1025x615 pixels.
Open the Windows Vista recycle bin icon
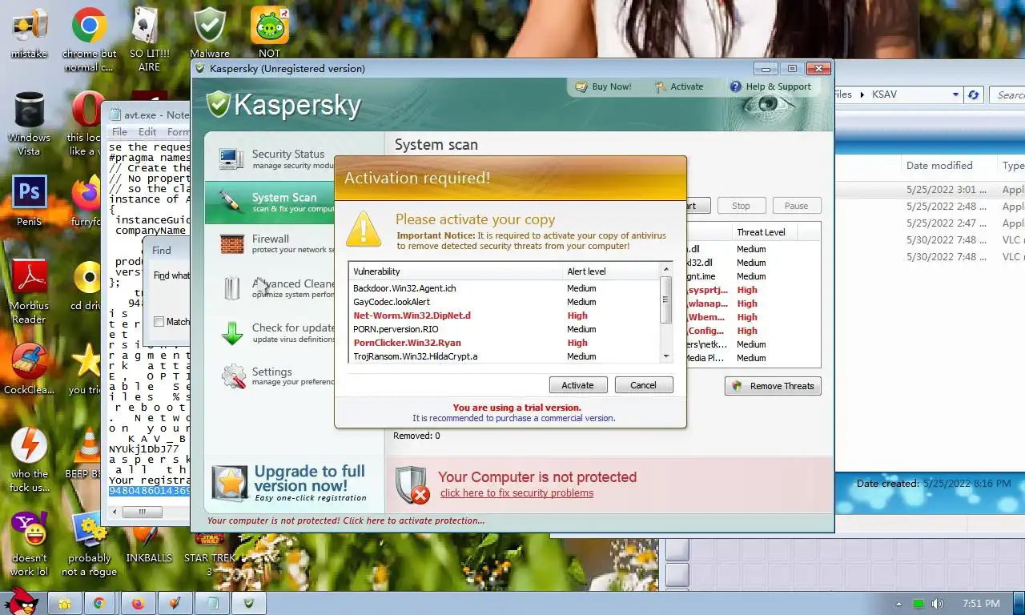pyautogui.click(x=29, y=111)
